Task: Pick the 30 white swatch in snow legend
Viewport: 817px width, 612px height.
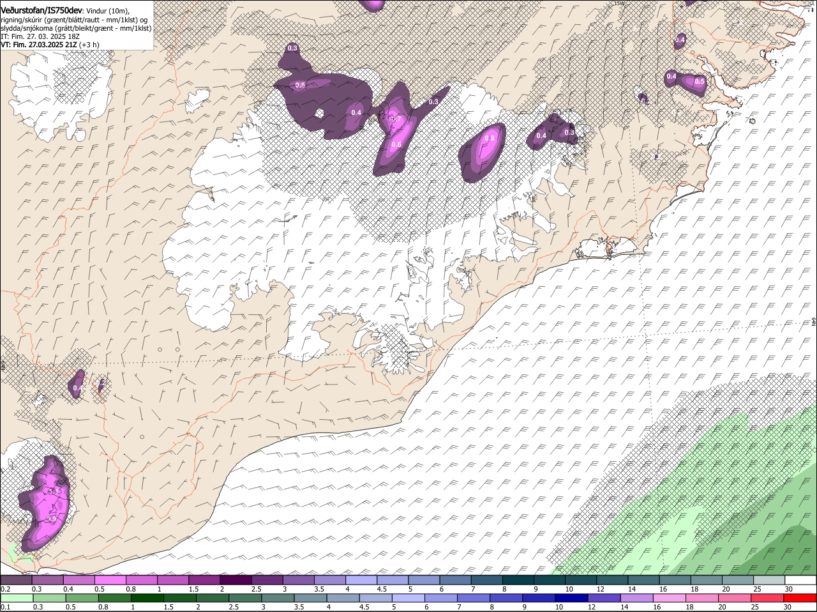Action: click(x=800, y=580)
